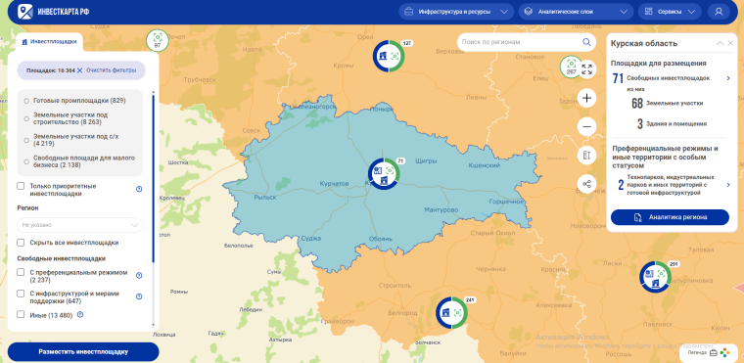Select the Инвестплощадки tab
Viewport: 744px width, 363px height.
pos(49,42)
